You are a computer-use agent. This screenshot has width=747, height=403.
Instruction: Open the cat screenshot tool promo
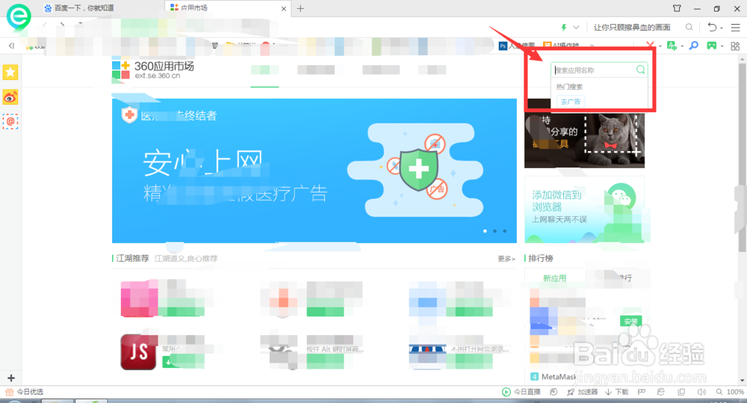[x=585, y=141]
